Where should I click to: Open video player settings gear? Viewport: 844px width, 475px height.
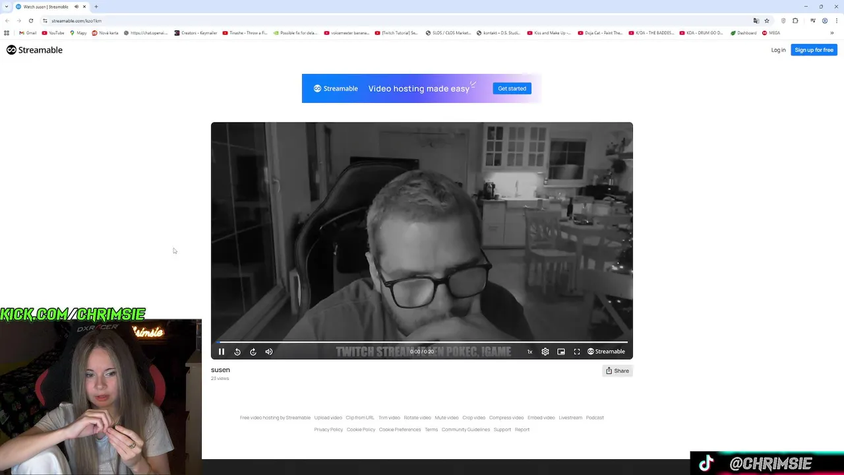coord(545,352)
